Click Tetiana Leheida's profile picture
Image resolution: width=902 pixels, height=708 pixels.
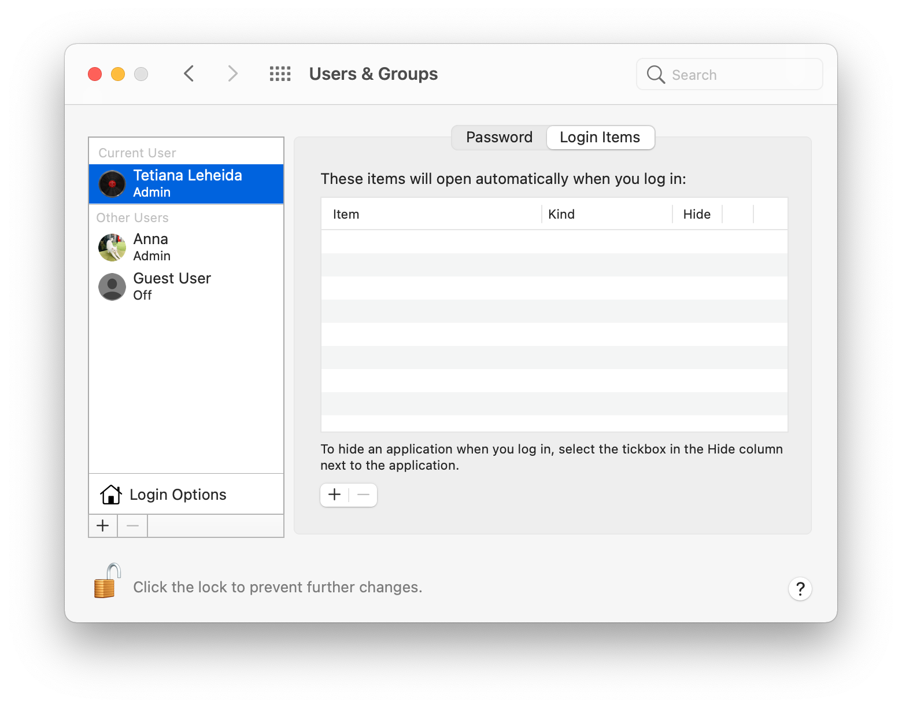(112, 183)
